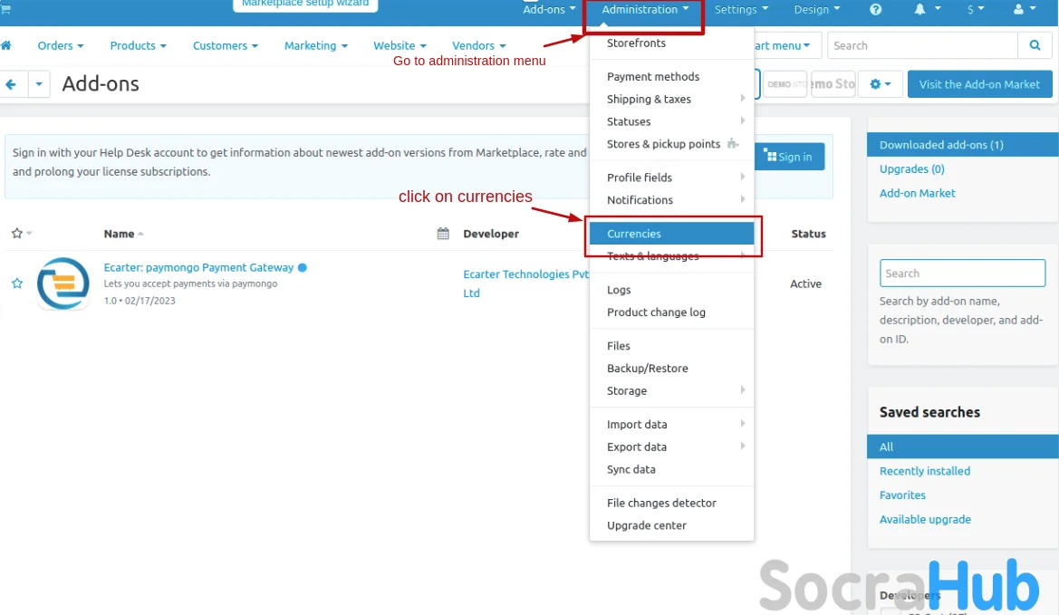The image size is (1059, 615).
Task: Expand Import data submenu
Action: click(x=671, y=424)
